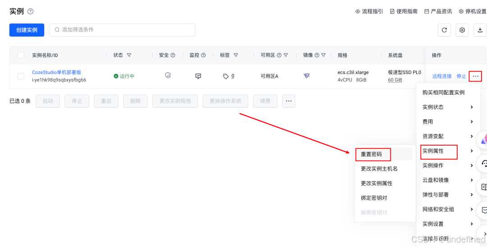Click 停止 link in instance row
This screenshot has height=247, width=487.
(461, 76)
